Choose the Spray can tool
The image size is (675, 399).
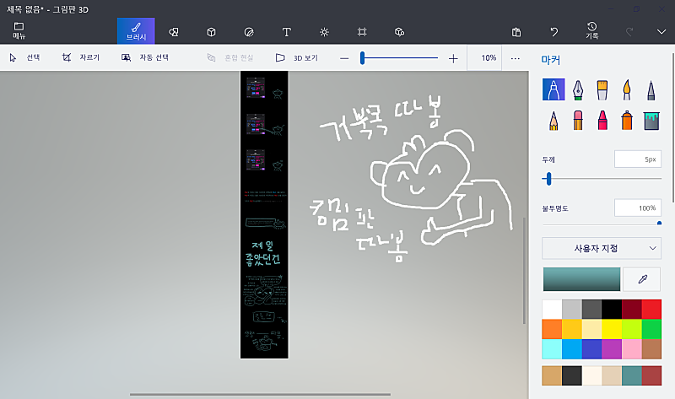[x=627, y=121]
